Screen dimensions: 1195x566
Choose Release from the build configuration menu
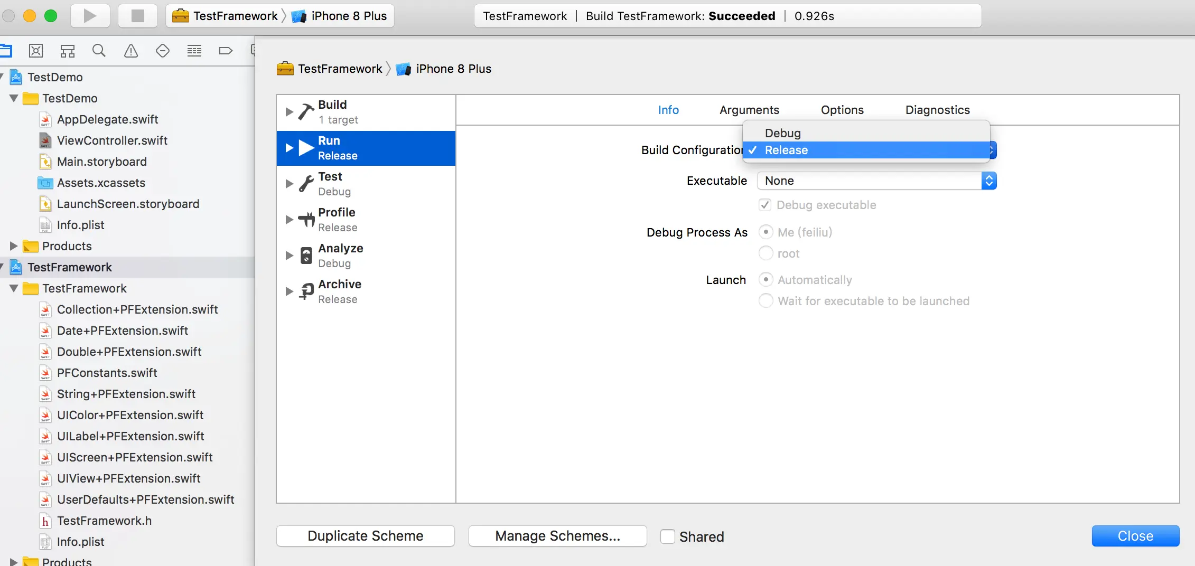[866, 150]
